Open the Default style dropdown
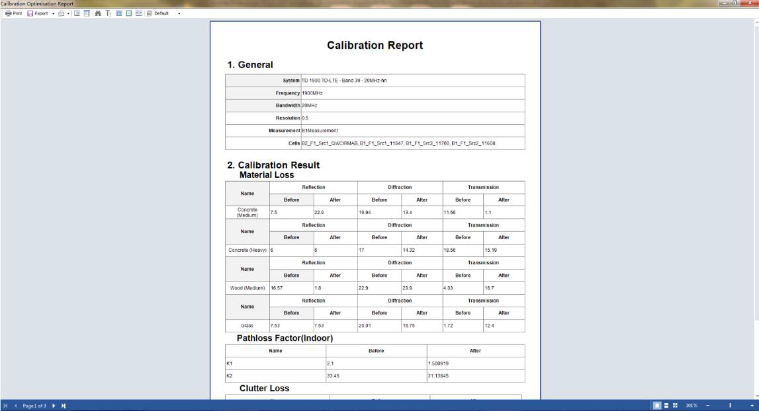This screenshot has width=759, height=411. coord(165,13)
